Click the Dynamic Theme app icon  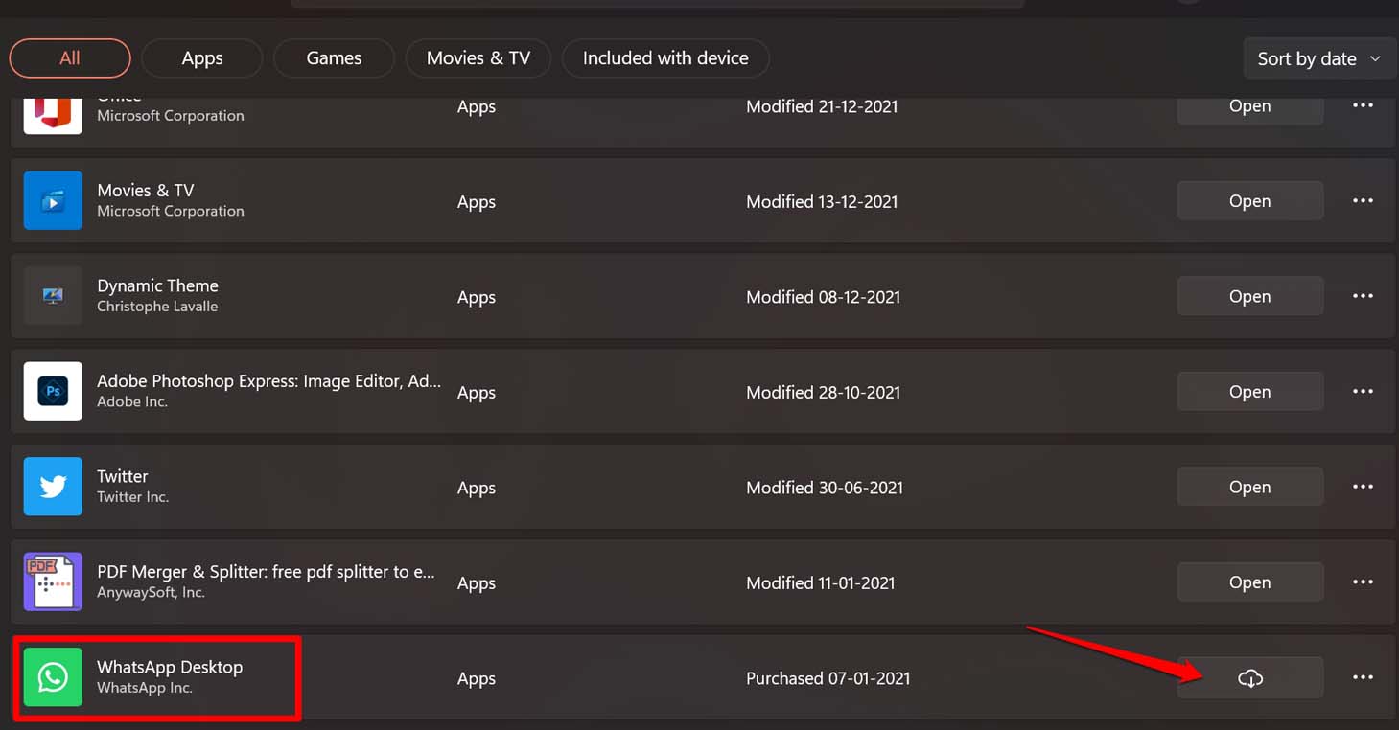pos(53,297)
